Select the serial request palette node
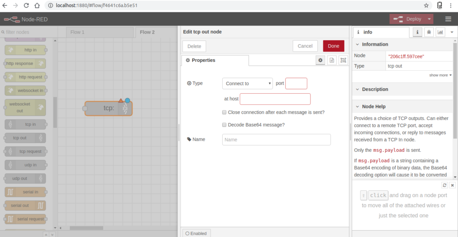This screenshot has width=458, height=237. pos(25,219)
